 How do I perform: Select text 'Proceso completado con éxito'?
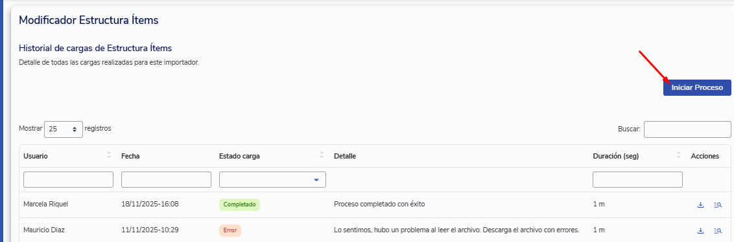coord(379,204)
